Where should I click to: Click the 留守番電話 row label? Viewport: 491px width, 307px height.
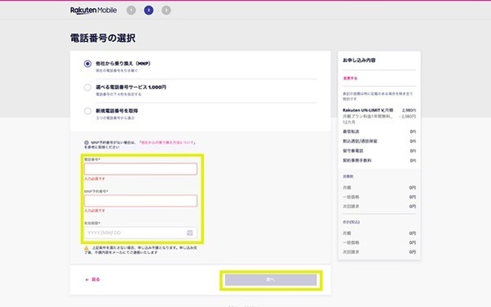(x=353, y=151)
